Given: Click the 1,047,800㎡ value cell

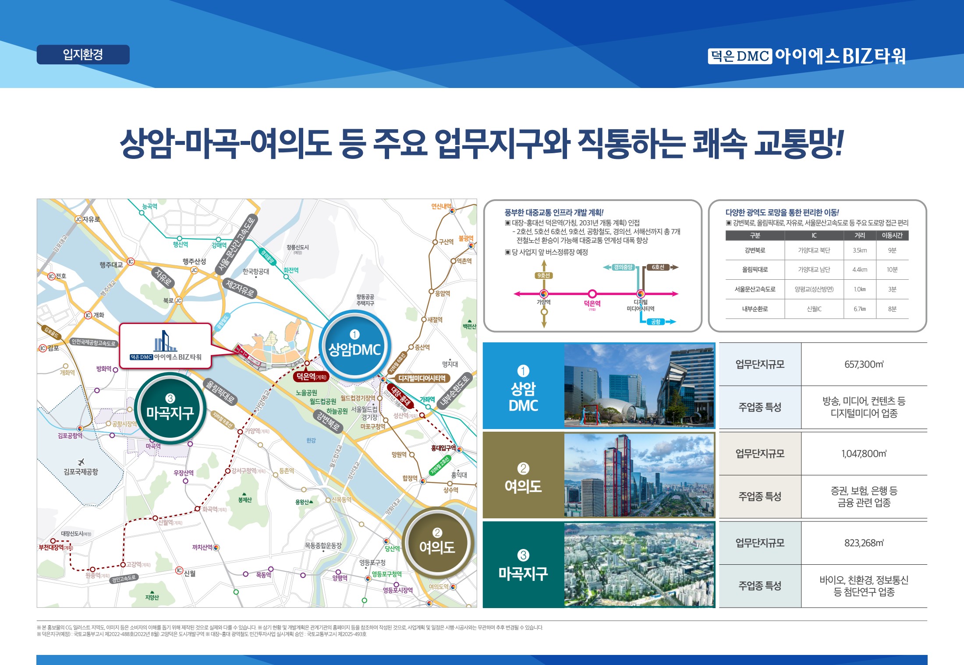Looking at the screenshot, I should click(x=864, y=454).
